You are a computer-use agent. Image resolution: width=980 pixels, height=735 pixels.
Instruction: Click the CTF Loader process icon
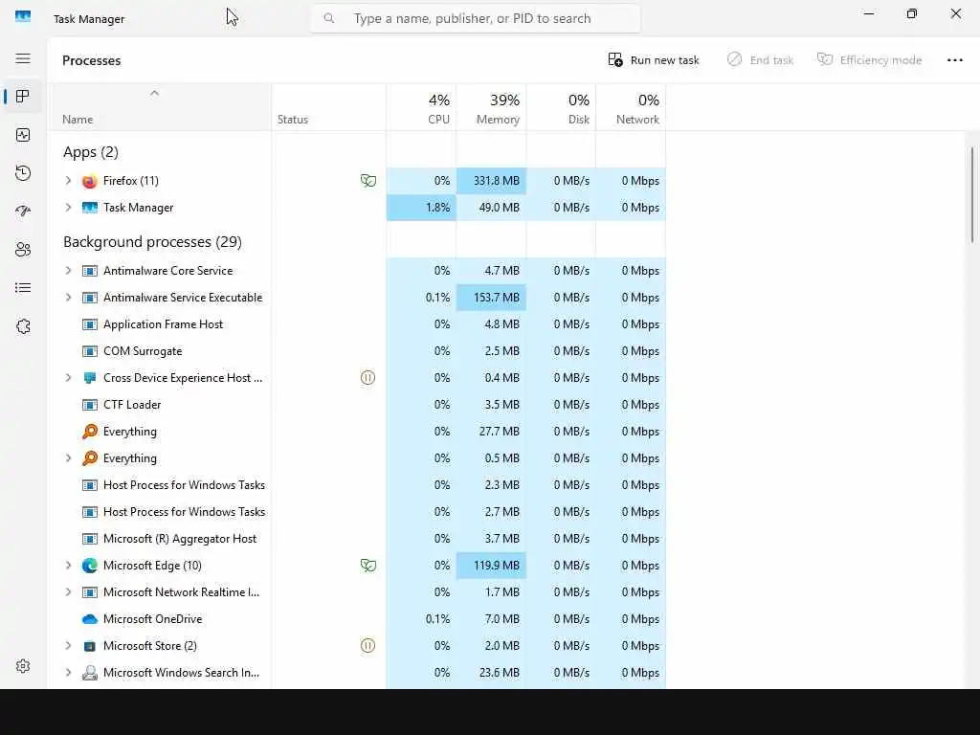(x=89, y=405)
